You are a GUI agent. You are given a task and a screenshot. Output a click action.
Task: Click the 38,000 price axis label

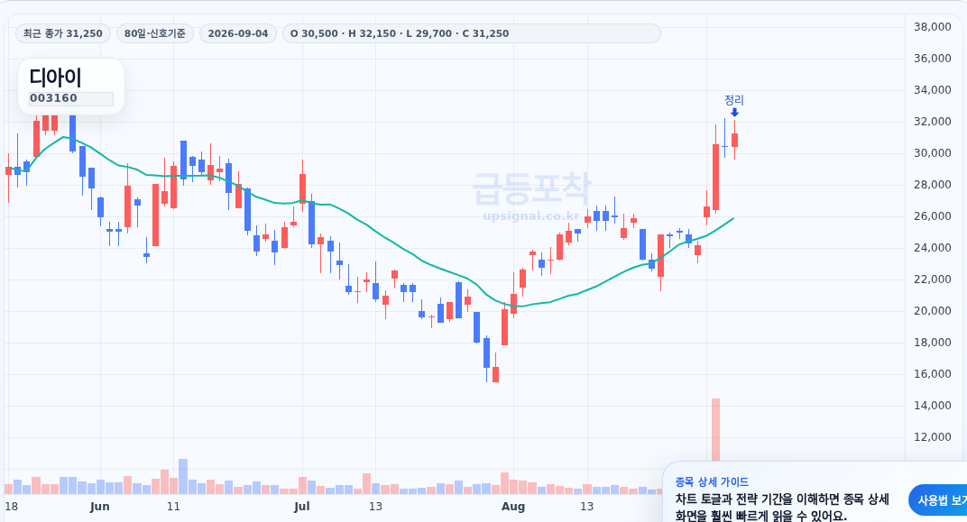[x=933, y=26]
